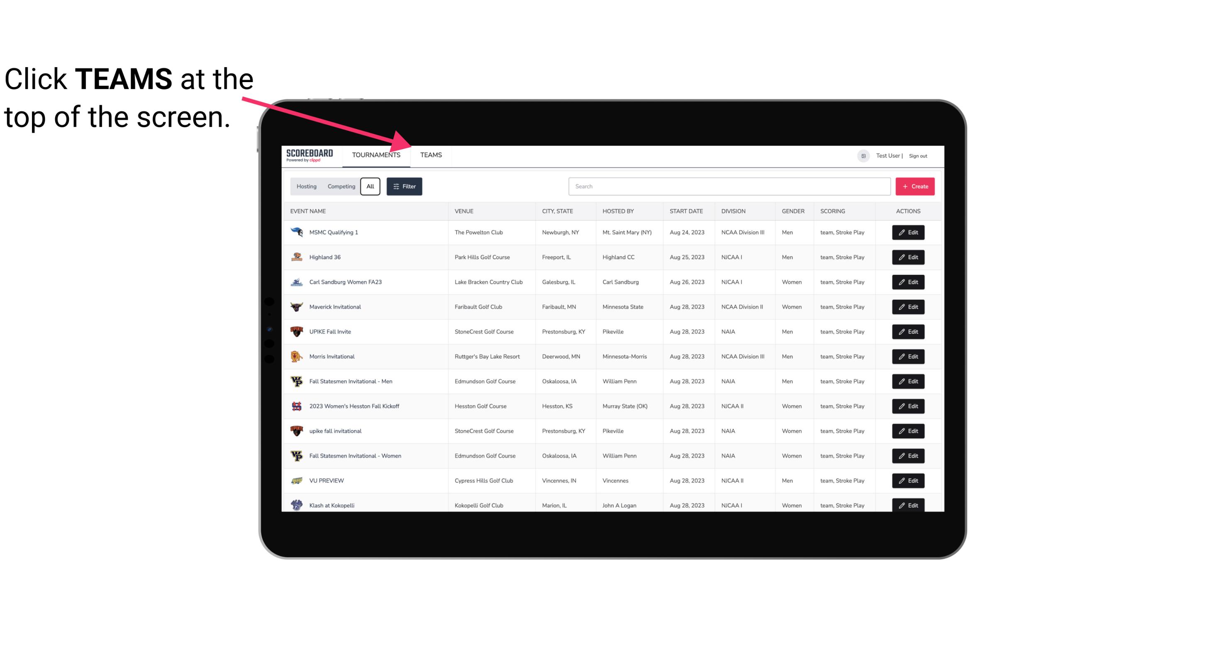Click the Filter dropdown button
1224x658 pixels.
tap(404, 187)
